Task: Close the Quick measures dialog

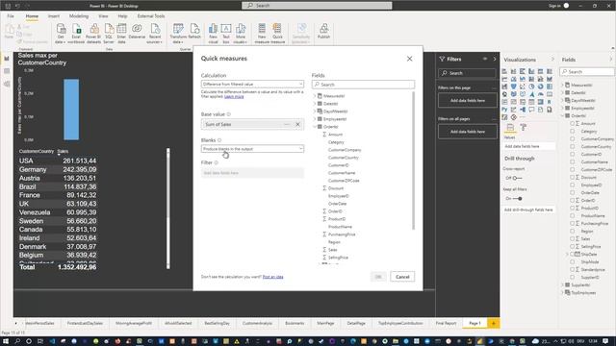Action: pyautogui.click(x=409, y=59)
